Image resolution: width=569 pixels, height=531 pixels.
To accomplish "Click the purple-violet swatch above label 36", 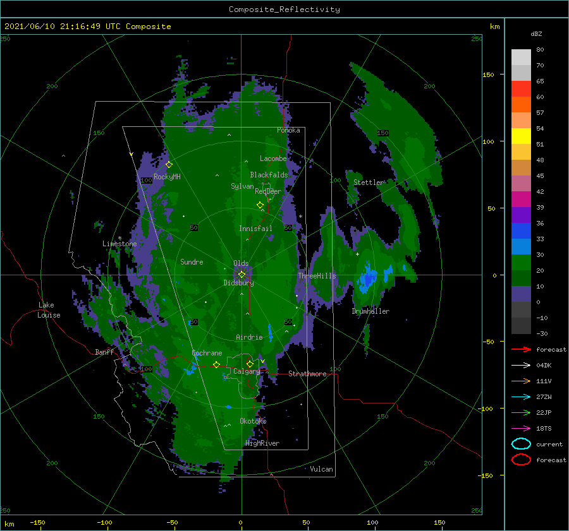I will [x=521, y=215].
